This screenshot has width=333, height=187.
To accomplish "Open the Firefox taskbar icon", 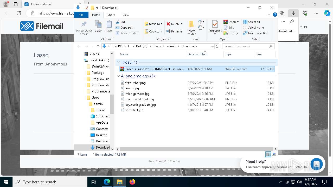I will click(x=132, y=182).
